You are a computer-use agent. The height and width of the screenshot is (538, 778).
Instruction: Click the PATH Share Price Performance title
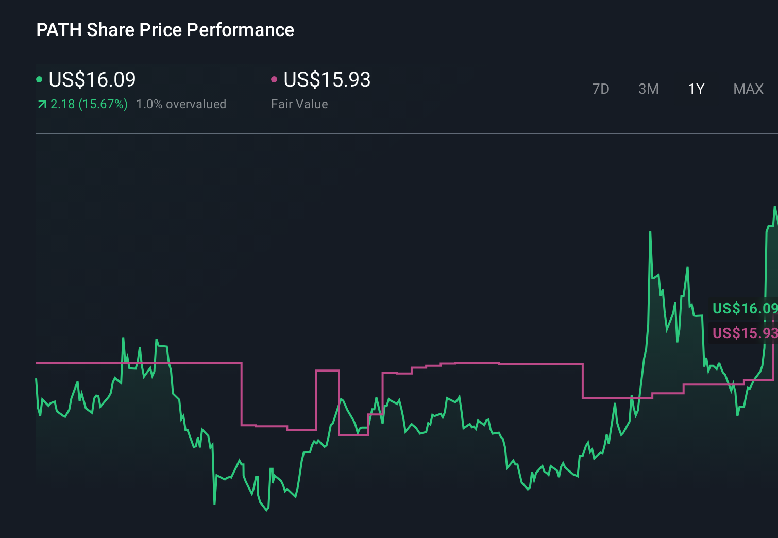click(x=165, y=30)
